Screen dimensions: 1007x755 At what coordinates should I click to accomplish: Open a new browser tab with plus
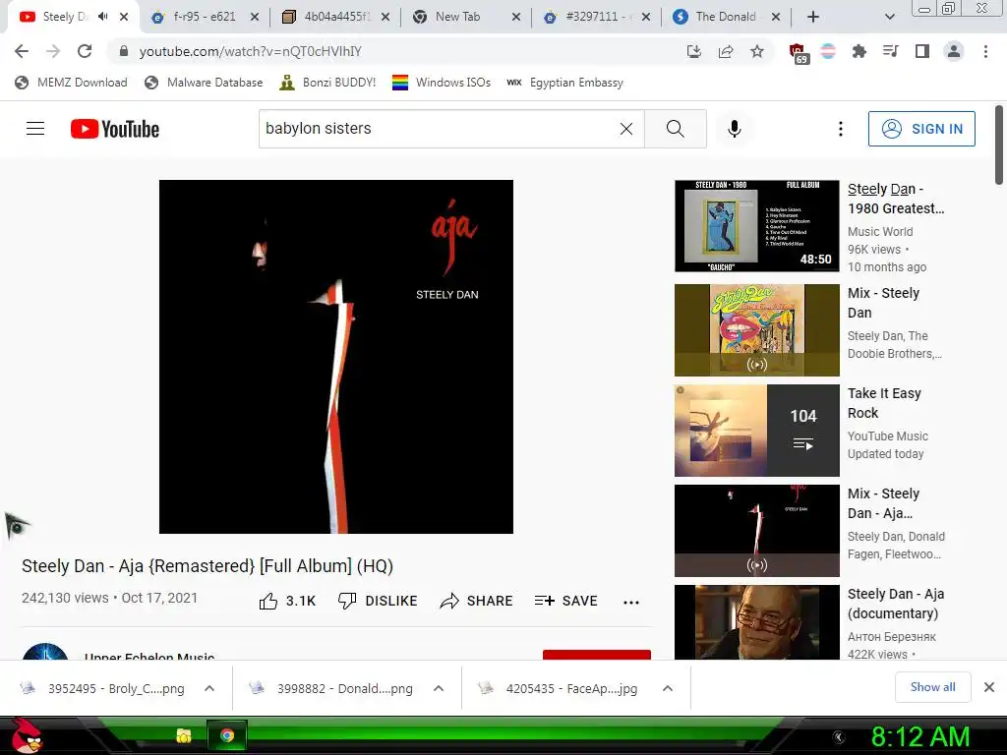coord(813,17)
